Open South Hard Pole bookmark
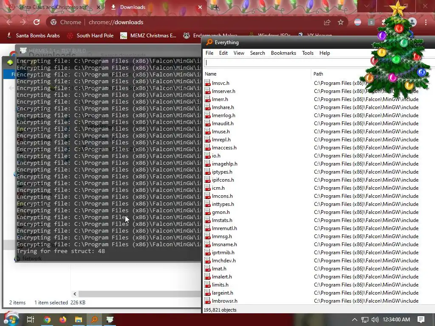Image resolution: width=435 pixels, height=326 pixels. click(91, 36)
